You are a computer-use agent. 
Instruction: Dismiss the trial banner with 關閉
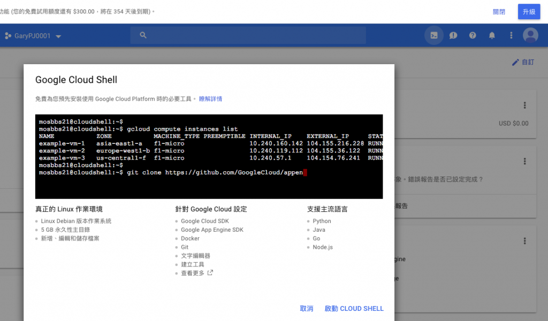click(x=499, y=12)
